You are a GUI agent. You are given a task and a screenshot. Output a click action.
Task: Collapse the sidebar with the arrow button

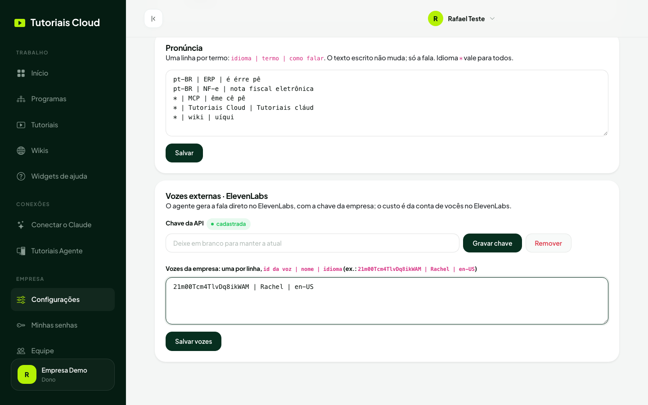tap(153, 18)
